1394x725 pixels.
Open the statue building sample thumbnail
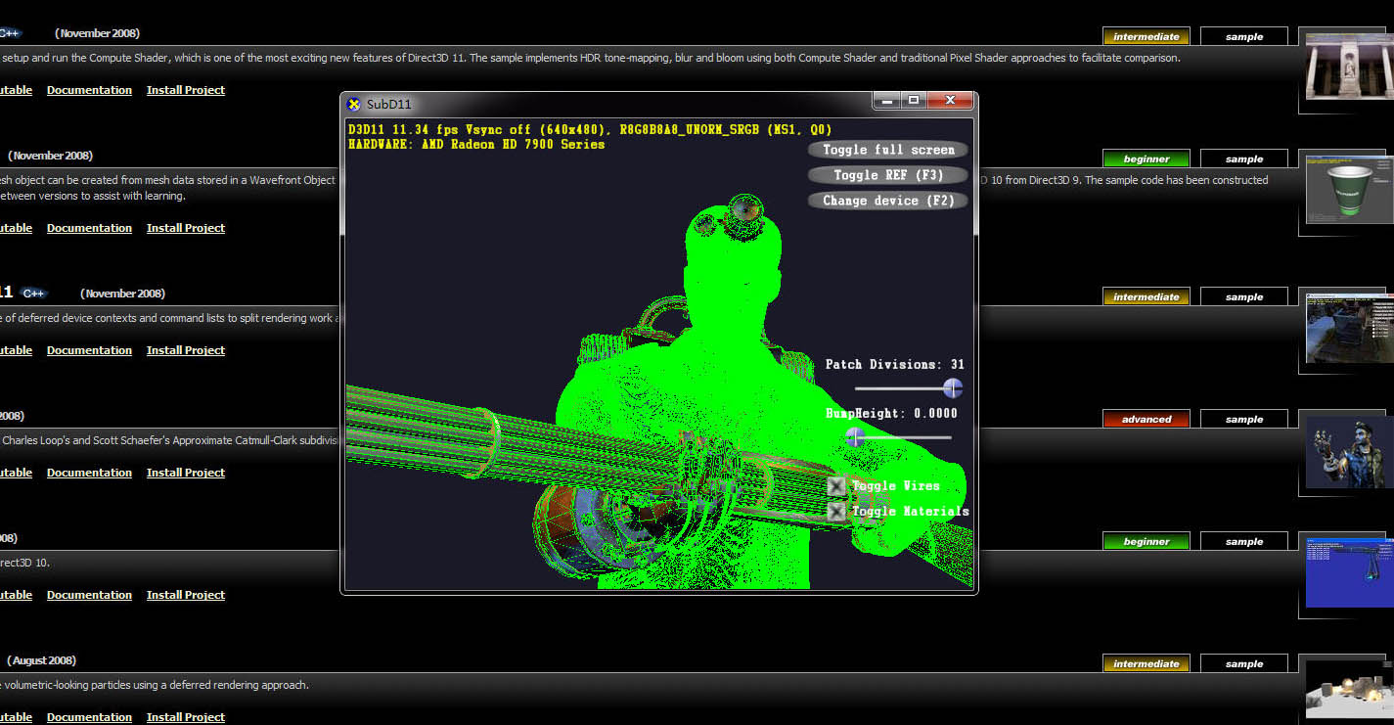[x=1348, y=65]
